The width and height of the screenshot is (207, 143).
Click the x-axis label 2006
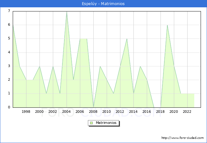point(80,112)
